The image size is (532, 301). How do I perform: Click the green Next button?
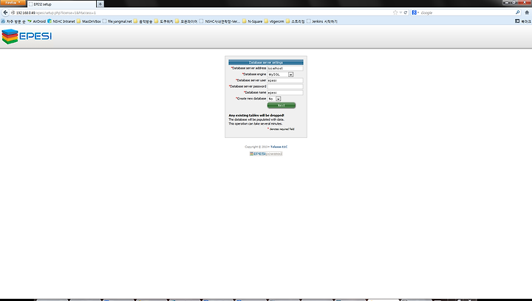[x=282, y=105]
